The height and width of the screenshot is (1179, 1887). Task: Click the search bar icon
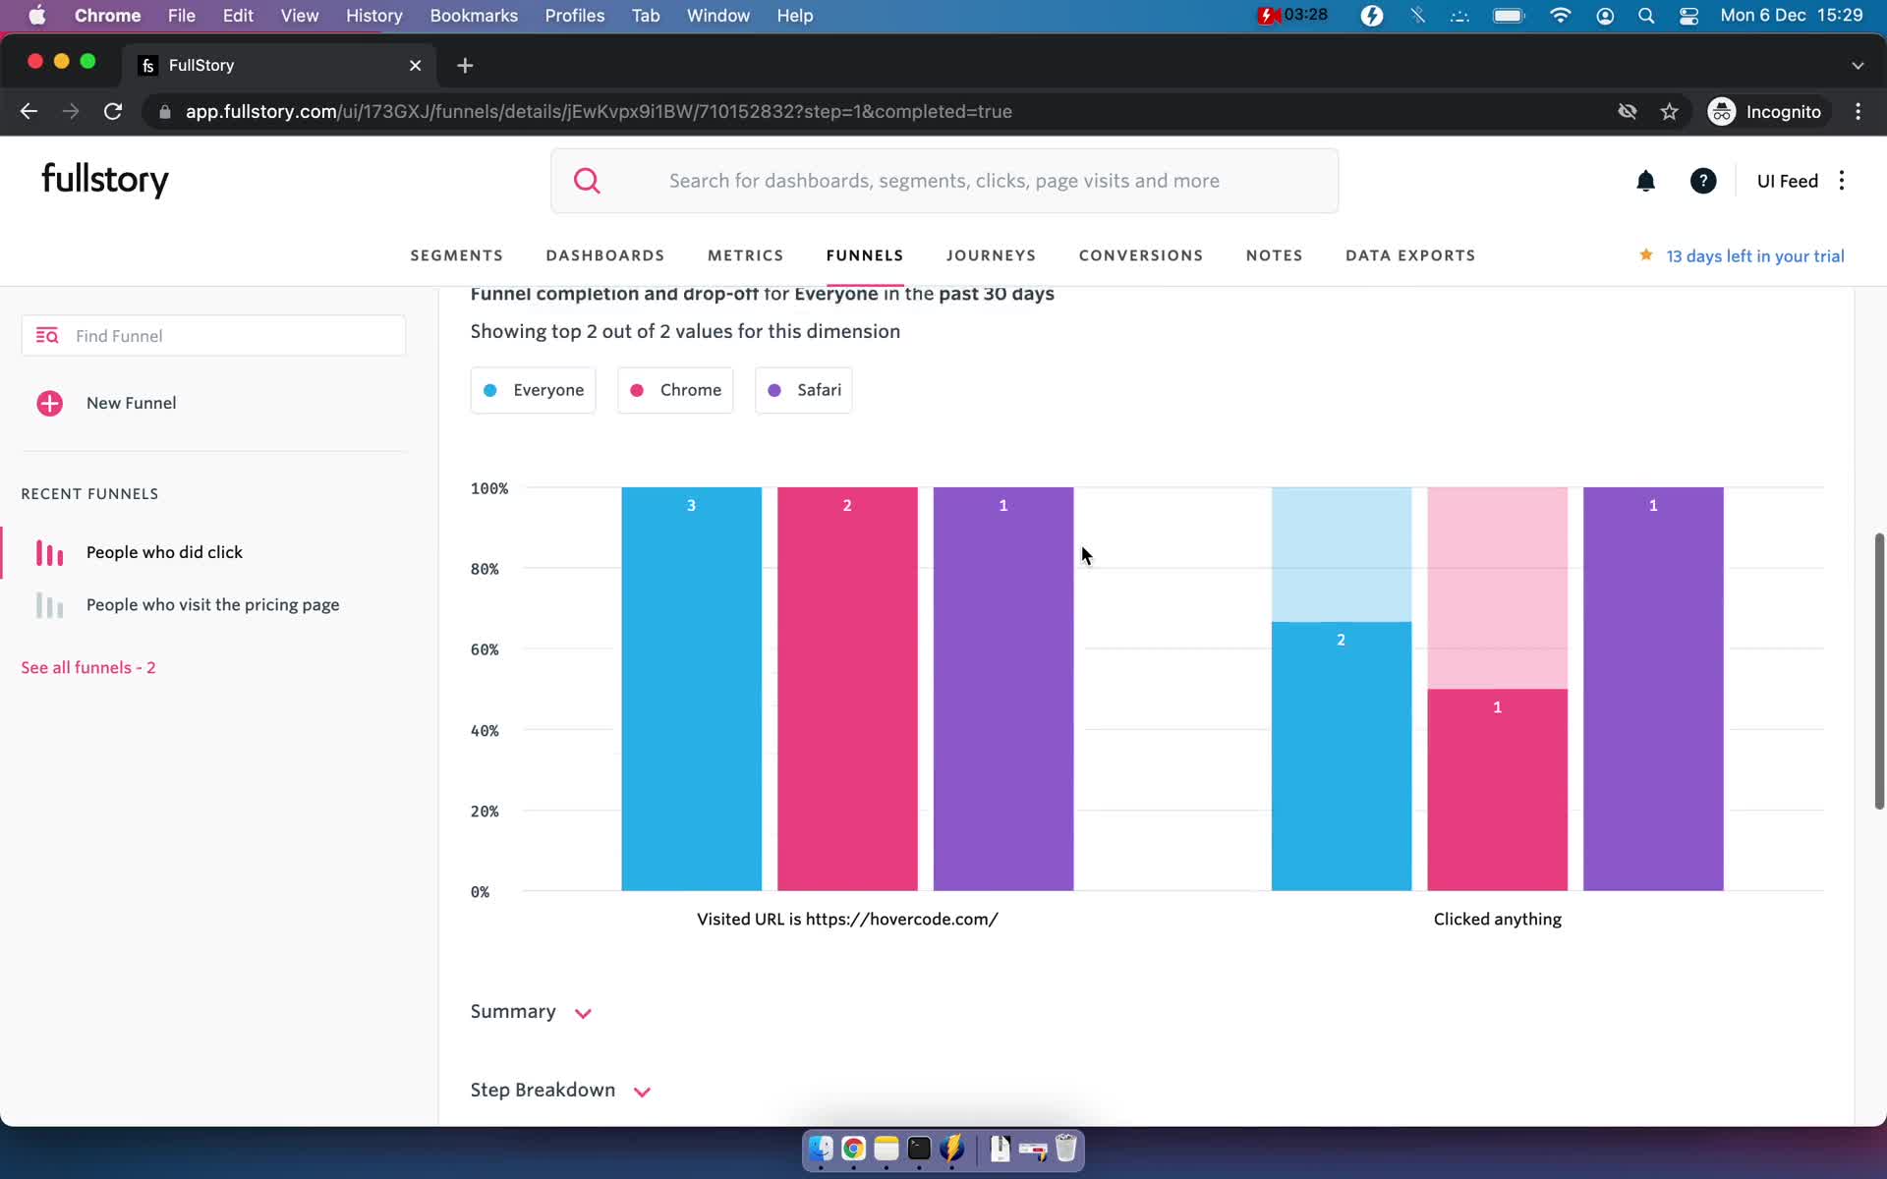(587, 179)
